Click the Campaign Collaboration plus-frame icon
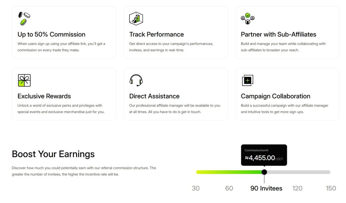The height and width of the screenshot is (203, 346). 247,80
